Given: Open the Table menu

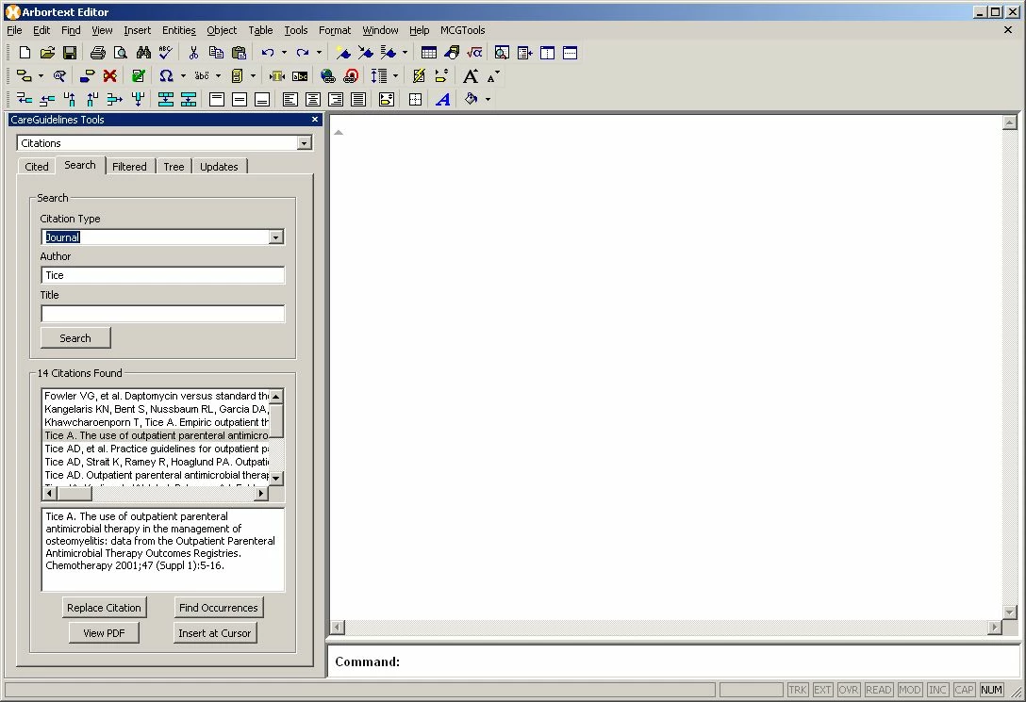Looking at the screenshot, I should click(x=260, y=30).
